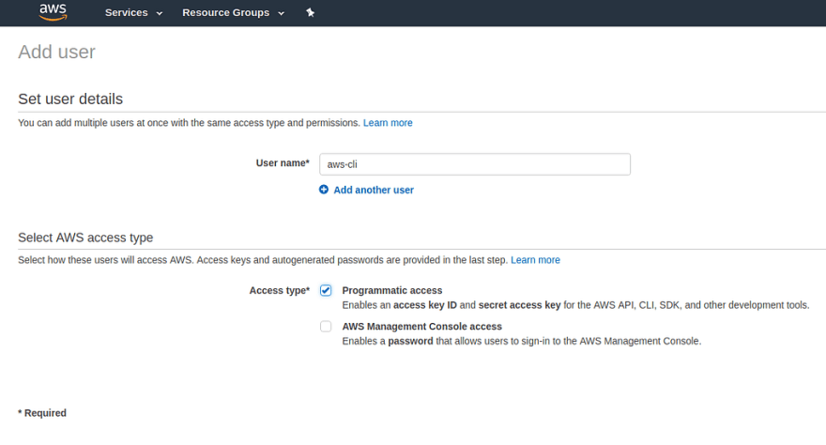The height and width of the screenshot is (445, 826).
Task: Click the AWS Management Console access label
Action: (x=422, y=327)
